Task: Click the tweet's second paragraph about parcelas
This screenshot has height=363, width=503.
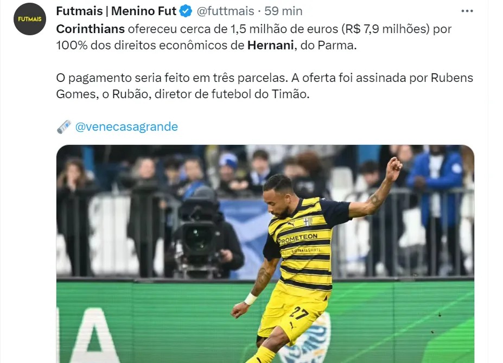Action: point(265,86)
